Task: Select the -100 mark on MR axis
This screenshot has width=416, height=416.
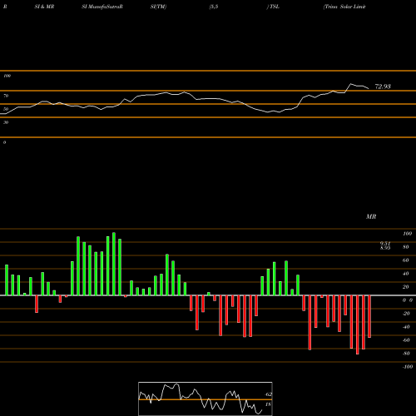Action: (x=407, y=367)
